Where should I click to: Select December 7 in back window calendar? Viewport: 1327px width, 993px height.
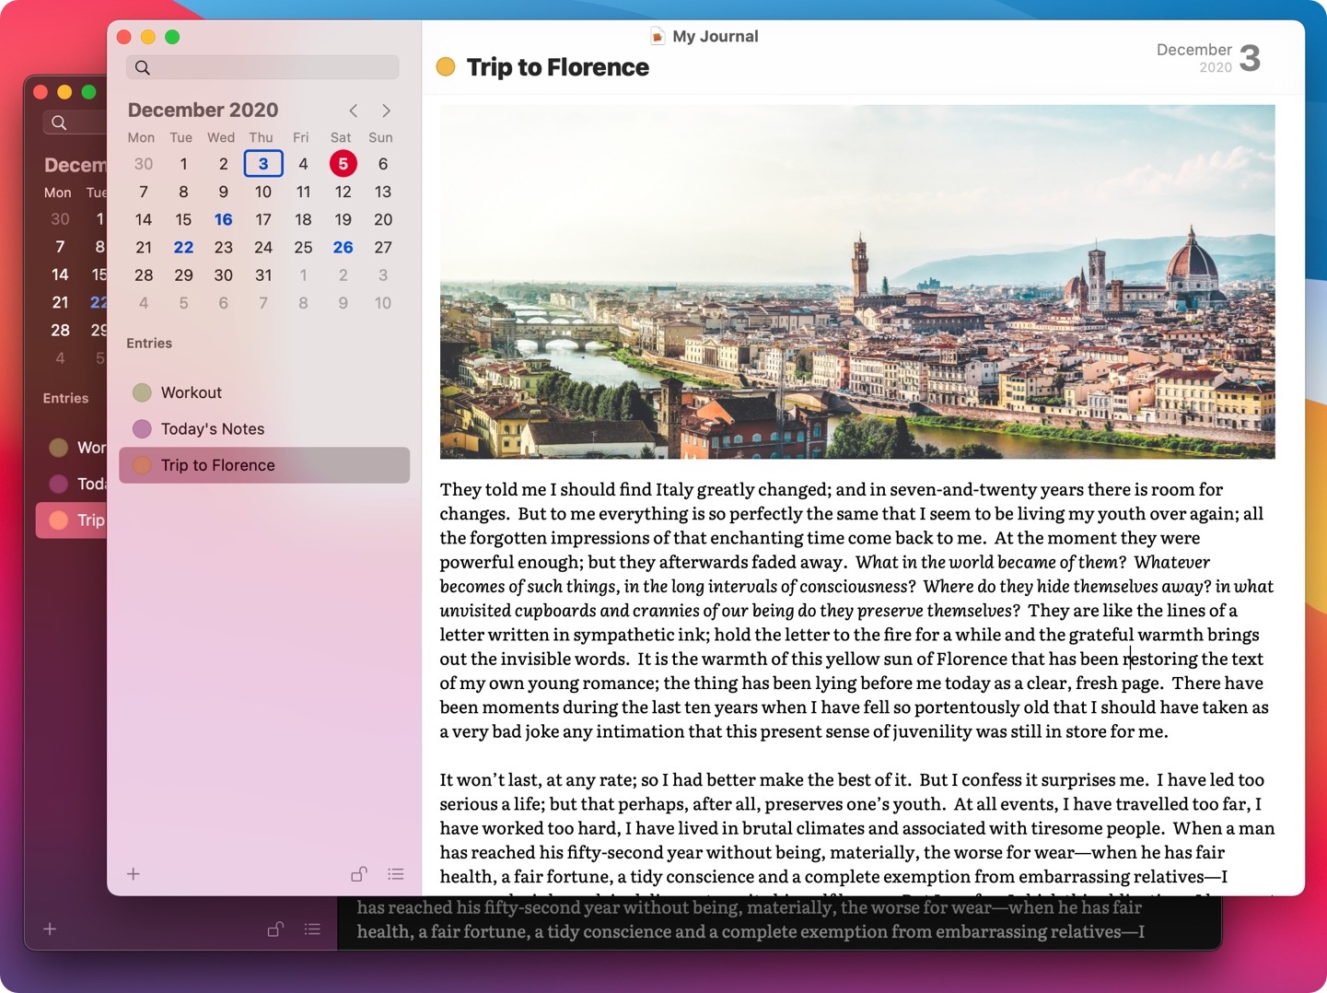coord(60,247)
